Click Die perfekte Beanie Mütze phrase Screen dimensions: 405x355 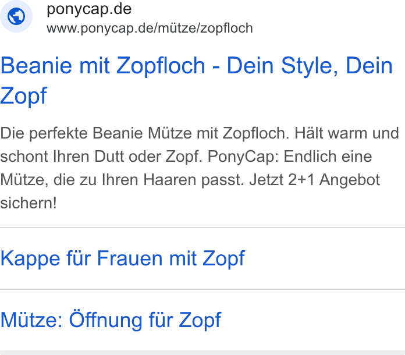(x=96, y=133)
